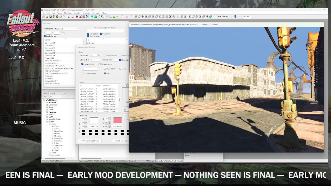Viewport: 331px width, 186px height.
Task: Select the Raise To/By radio button
Action: tap(105, 69)
